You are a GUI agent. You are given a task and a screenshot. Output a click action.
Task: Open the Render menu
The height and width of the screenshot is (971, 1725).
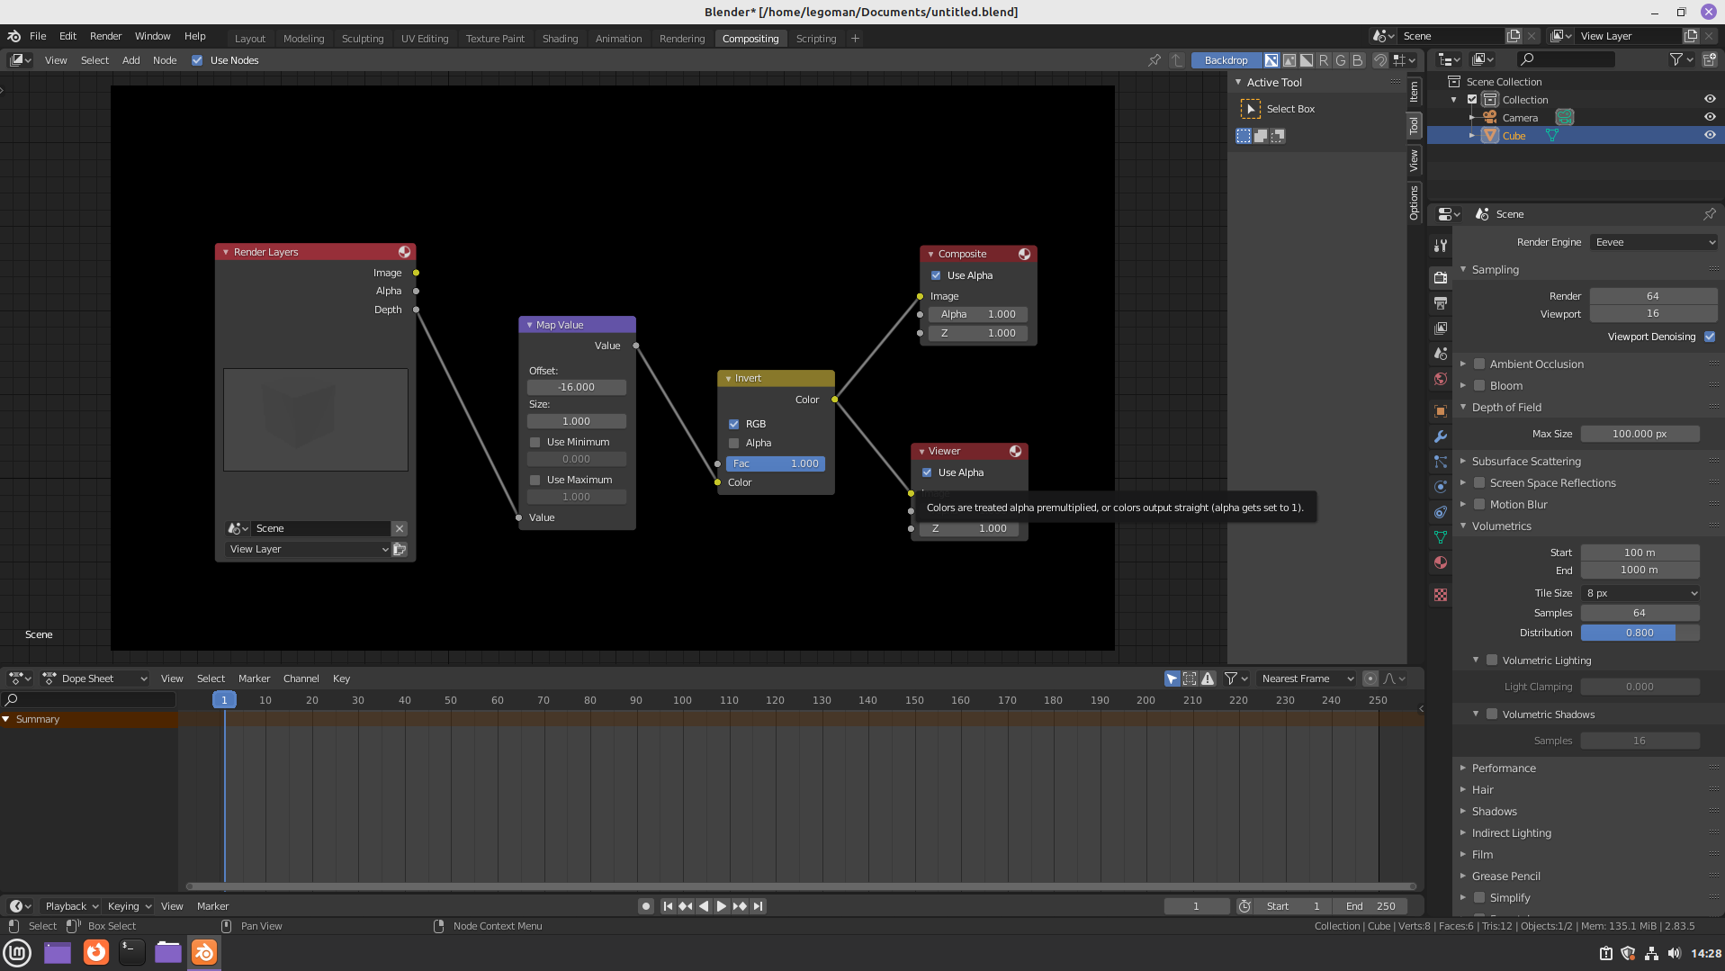(x=105, y=36)
